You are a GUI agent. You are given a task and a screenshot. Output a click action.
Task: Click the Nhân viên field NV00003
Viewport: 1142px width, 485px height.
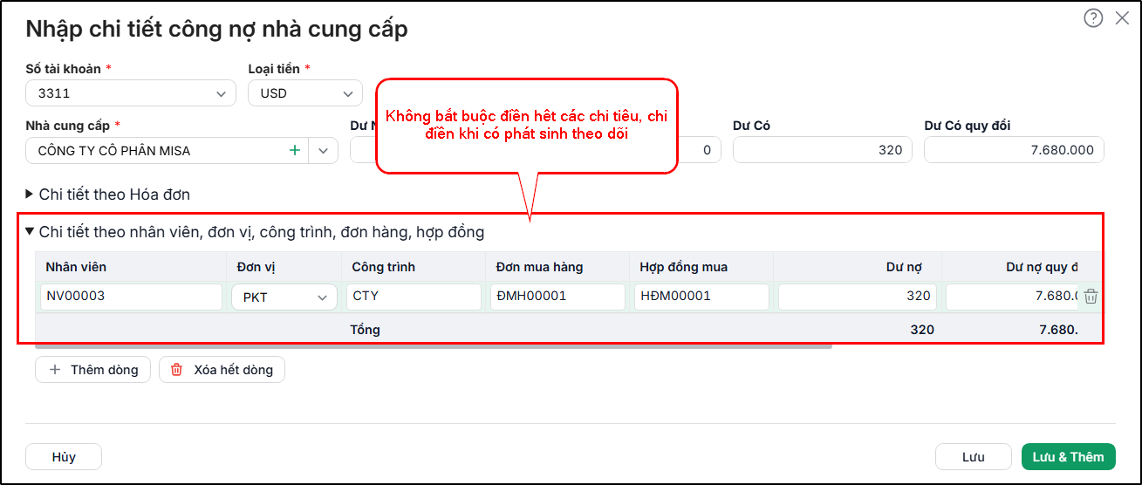[x=132, y=297]
